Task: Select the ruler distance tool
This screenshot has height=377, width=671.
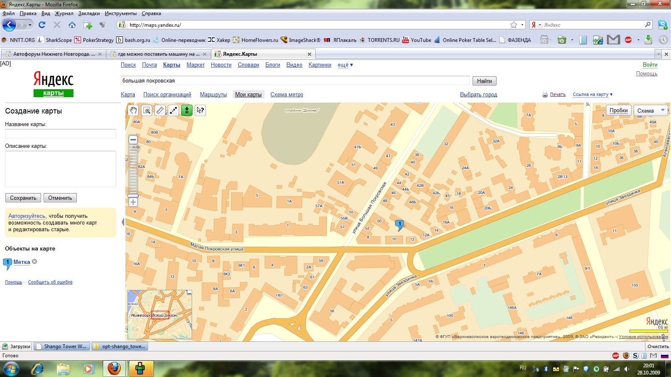Action: coord(160,110)
